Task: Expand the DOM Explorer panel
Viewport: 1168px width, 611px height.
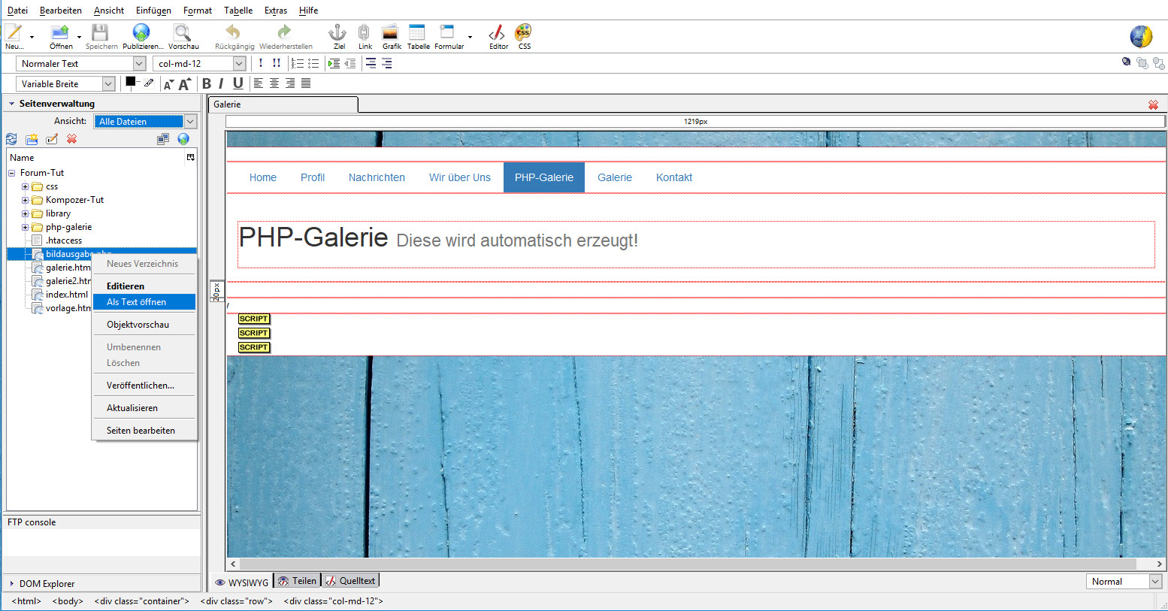Action: click(12, 583)
